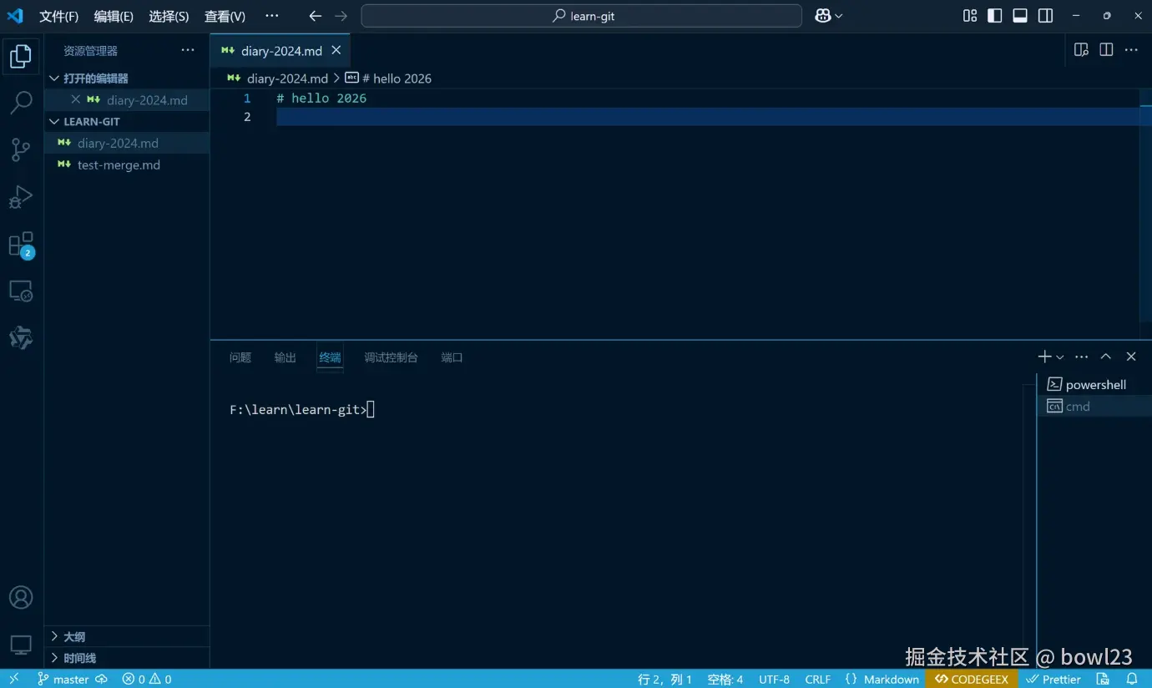The height and width of the screenshot is (688, 1152).
Task: Click the breadcrumb file name diary-2024.md
Action: point(287,78)
